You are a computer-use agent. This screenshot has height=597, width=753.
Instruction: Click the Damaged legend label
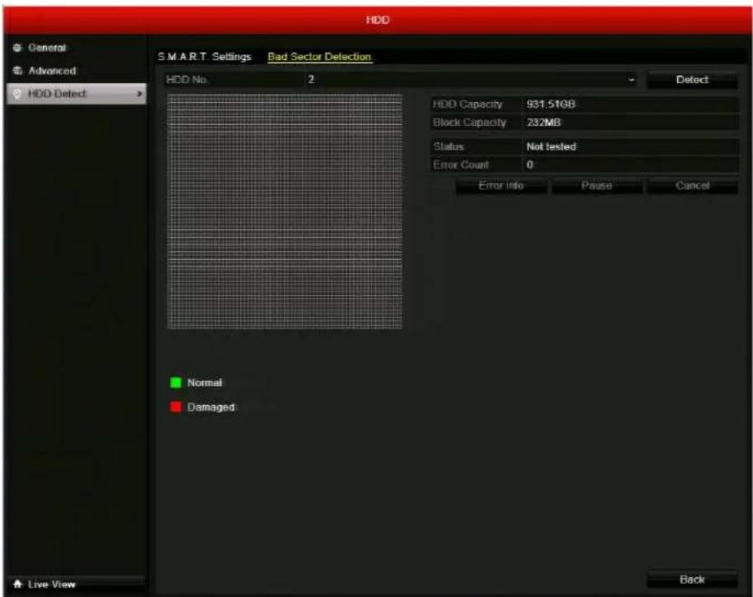pos(211,407)
